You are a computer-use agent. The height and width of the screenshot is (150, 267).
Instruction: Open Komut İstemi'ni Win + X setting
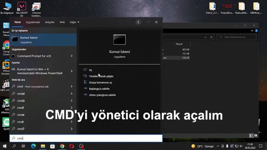tap(40, 71)
